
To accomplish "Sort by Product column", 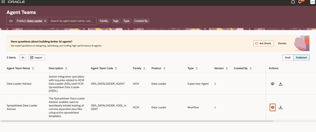I will [164, 68].
